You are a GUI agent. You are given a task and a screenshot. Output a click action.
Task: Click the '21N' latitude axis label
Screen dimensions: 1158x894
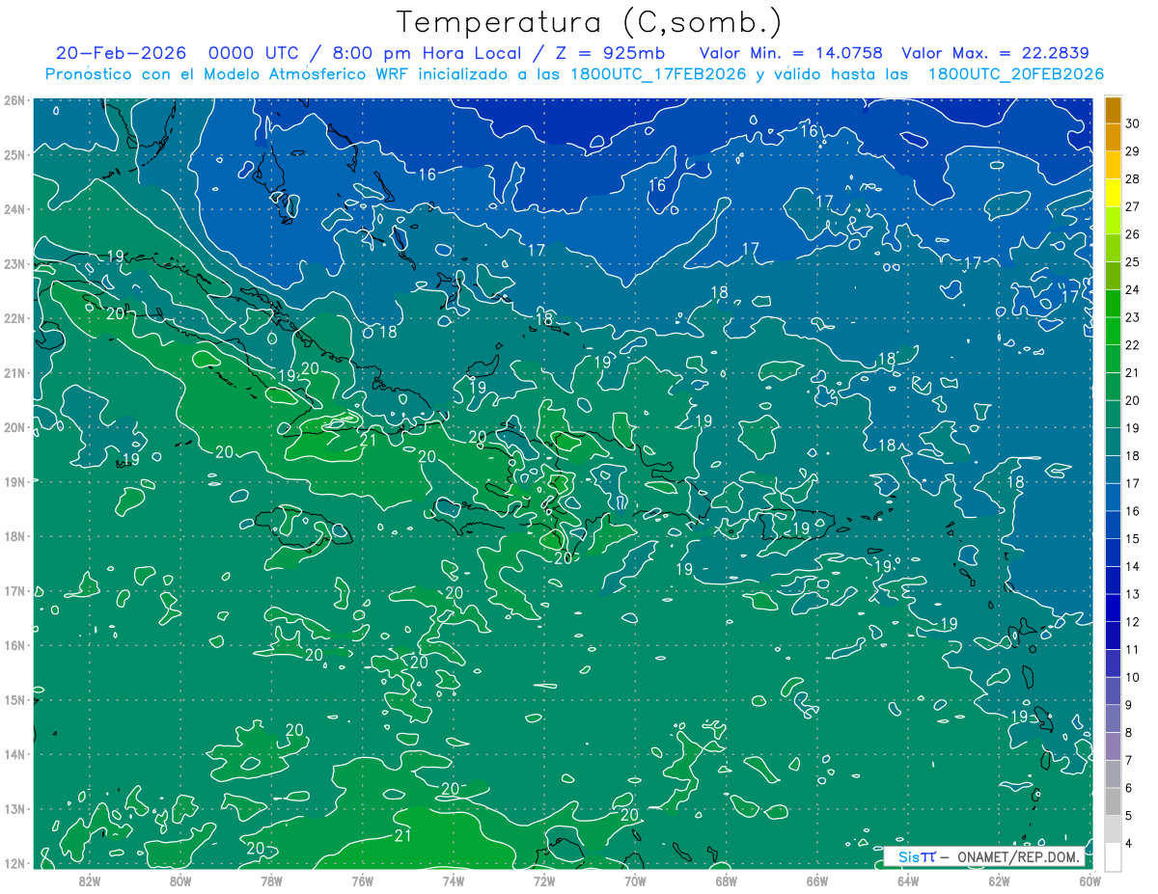tap(14, 372)
